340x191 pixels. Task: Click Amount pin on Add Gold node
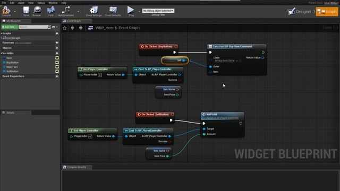204,134
